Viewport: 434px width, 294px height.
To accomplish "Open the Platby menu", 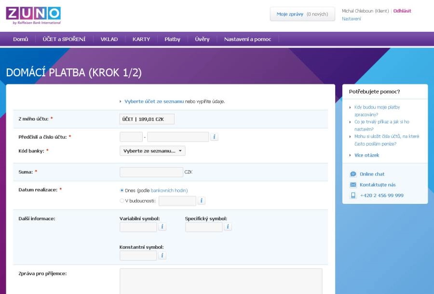I will click(172, 39).
